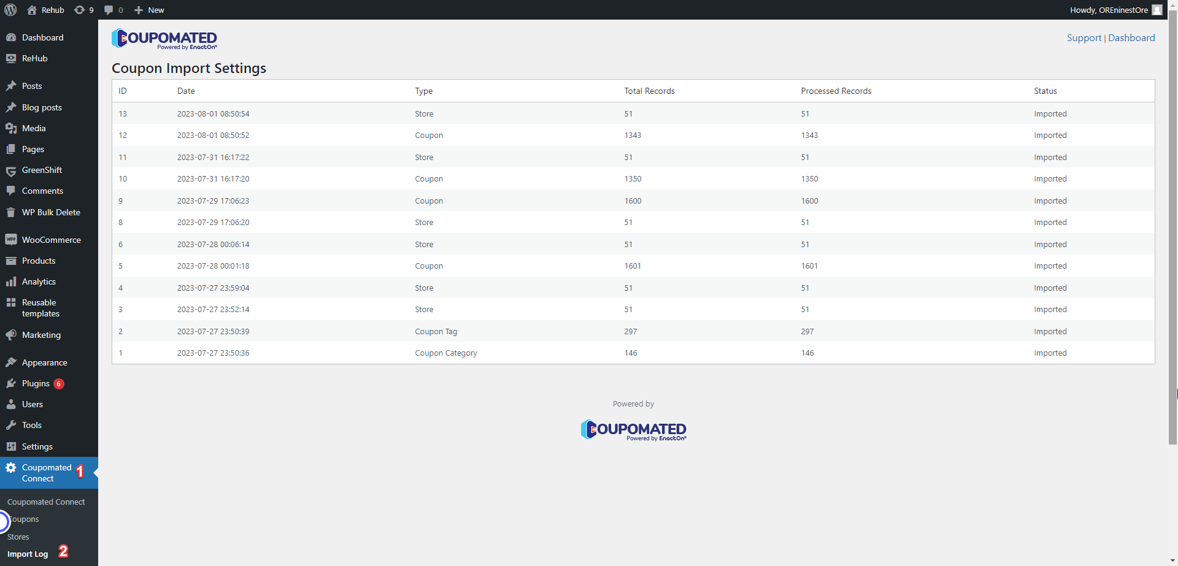The height and width of the screenshot is (566, 1178).
Task: Click the WordPress logo icon
Action: [x=10, y=10]
